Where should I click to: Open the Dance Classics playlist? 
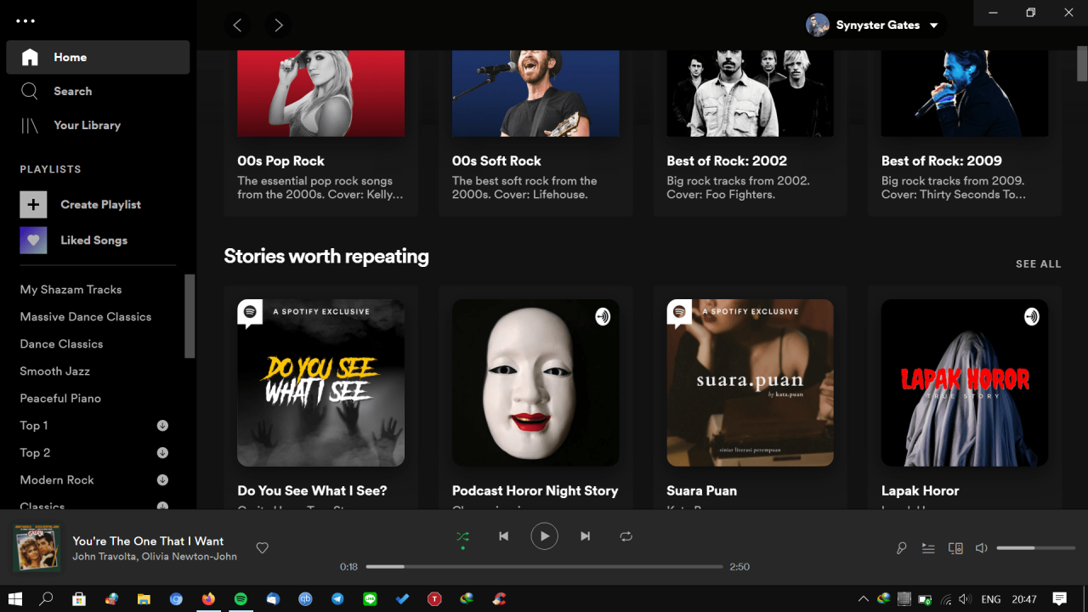coord(61,343)
